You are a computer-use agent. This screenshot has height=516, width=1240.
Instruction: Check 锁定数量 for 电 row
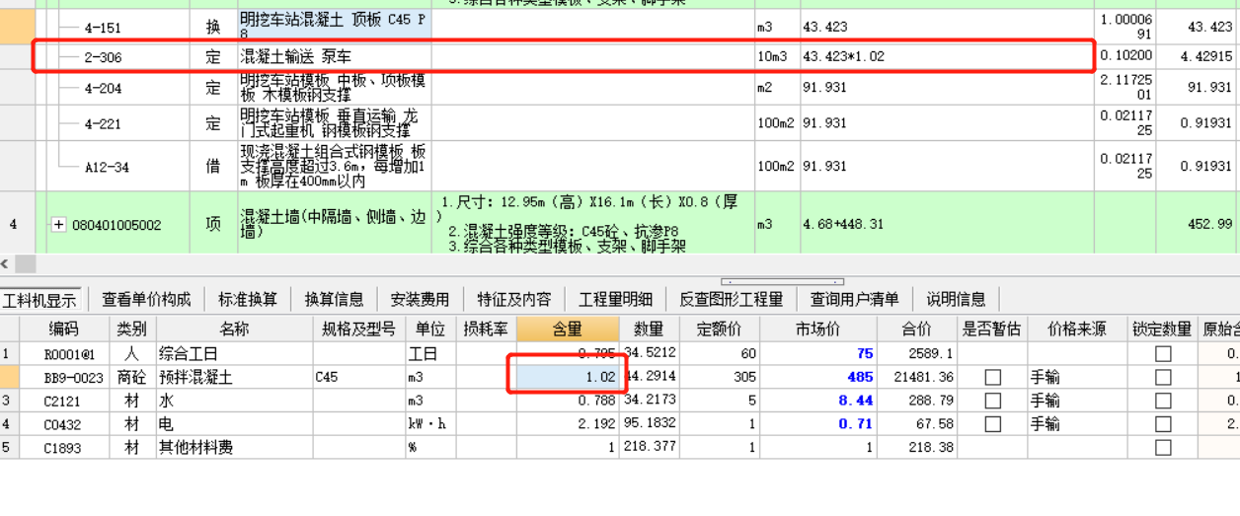pos(1163,423)
